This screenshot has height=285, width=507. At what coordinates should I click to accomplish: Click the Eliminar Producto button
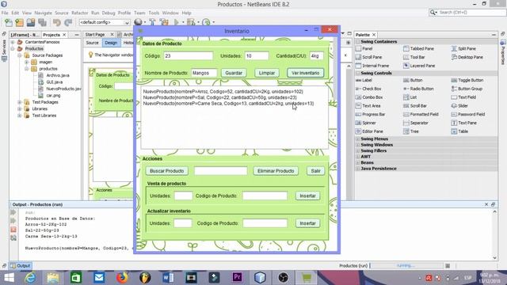click(x=276, y=171)
